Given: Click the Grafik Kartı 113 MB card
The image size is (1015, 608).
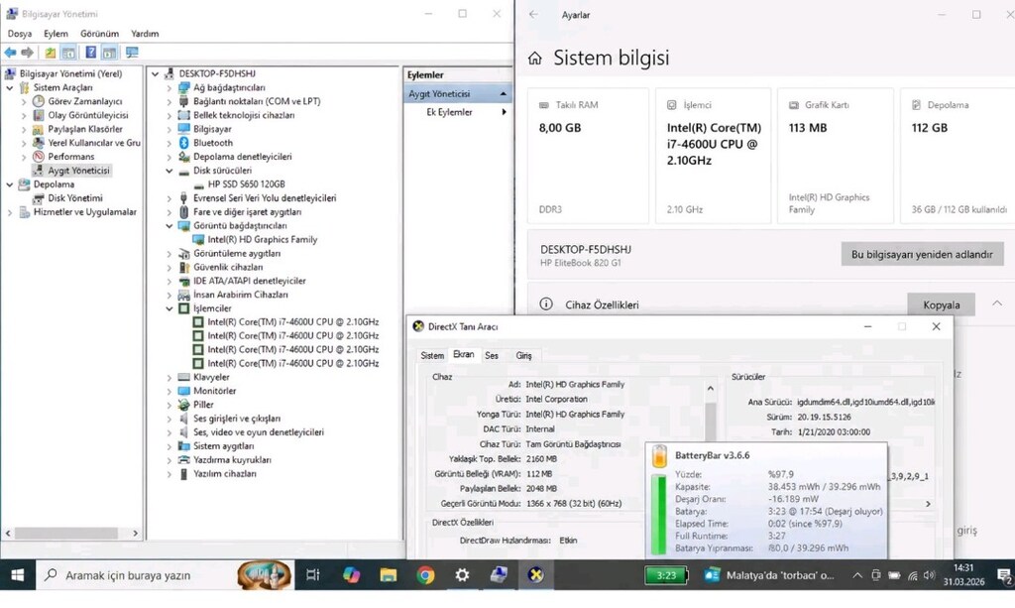Looking at the screenshot, I should [x=835, y=156].
